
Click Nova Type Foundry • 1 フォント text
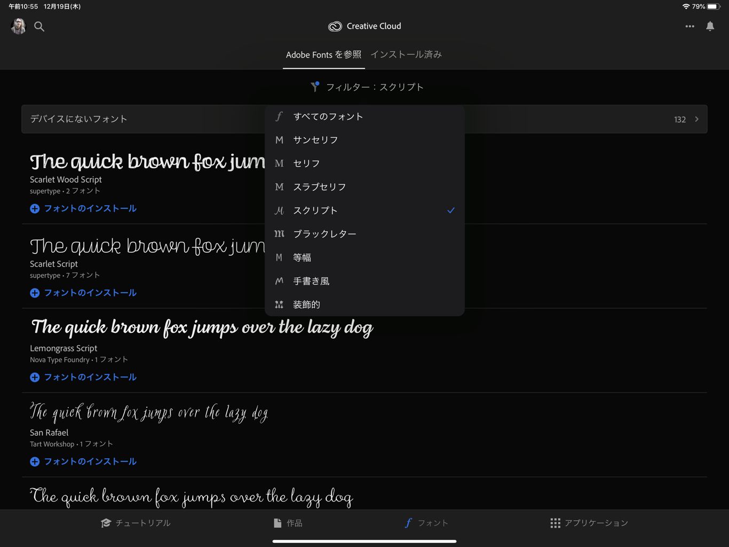[x=79, y=360]
